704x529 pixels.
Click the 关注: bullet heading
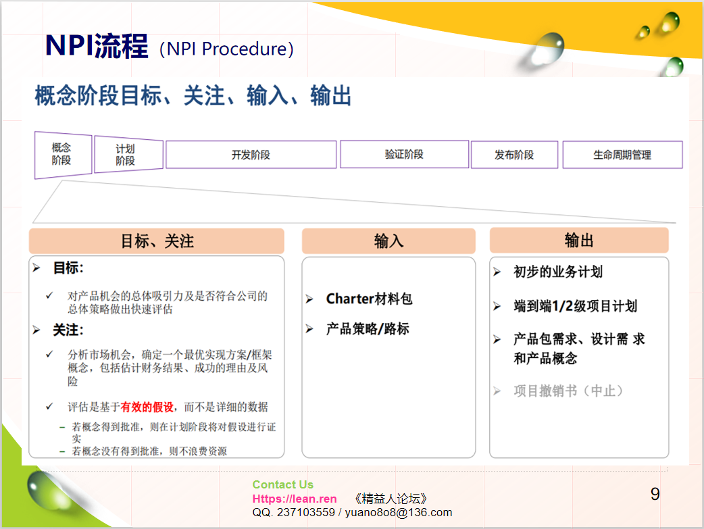coord(68,330)
